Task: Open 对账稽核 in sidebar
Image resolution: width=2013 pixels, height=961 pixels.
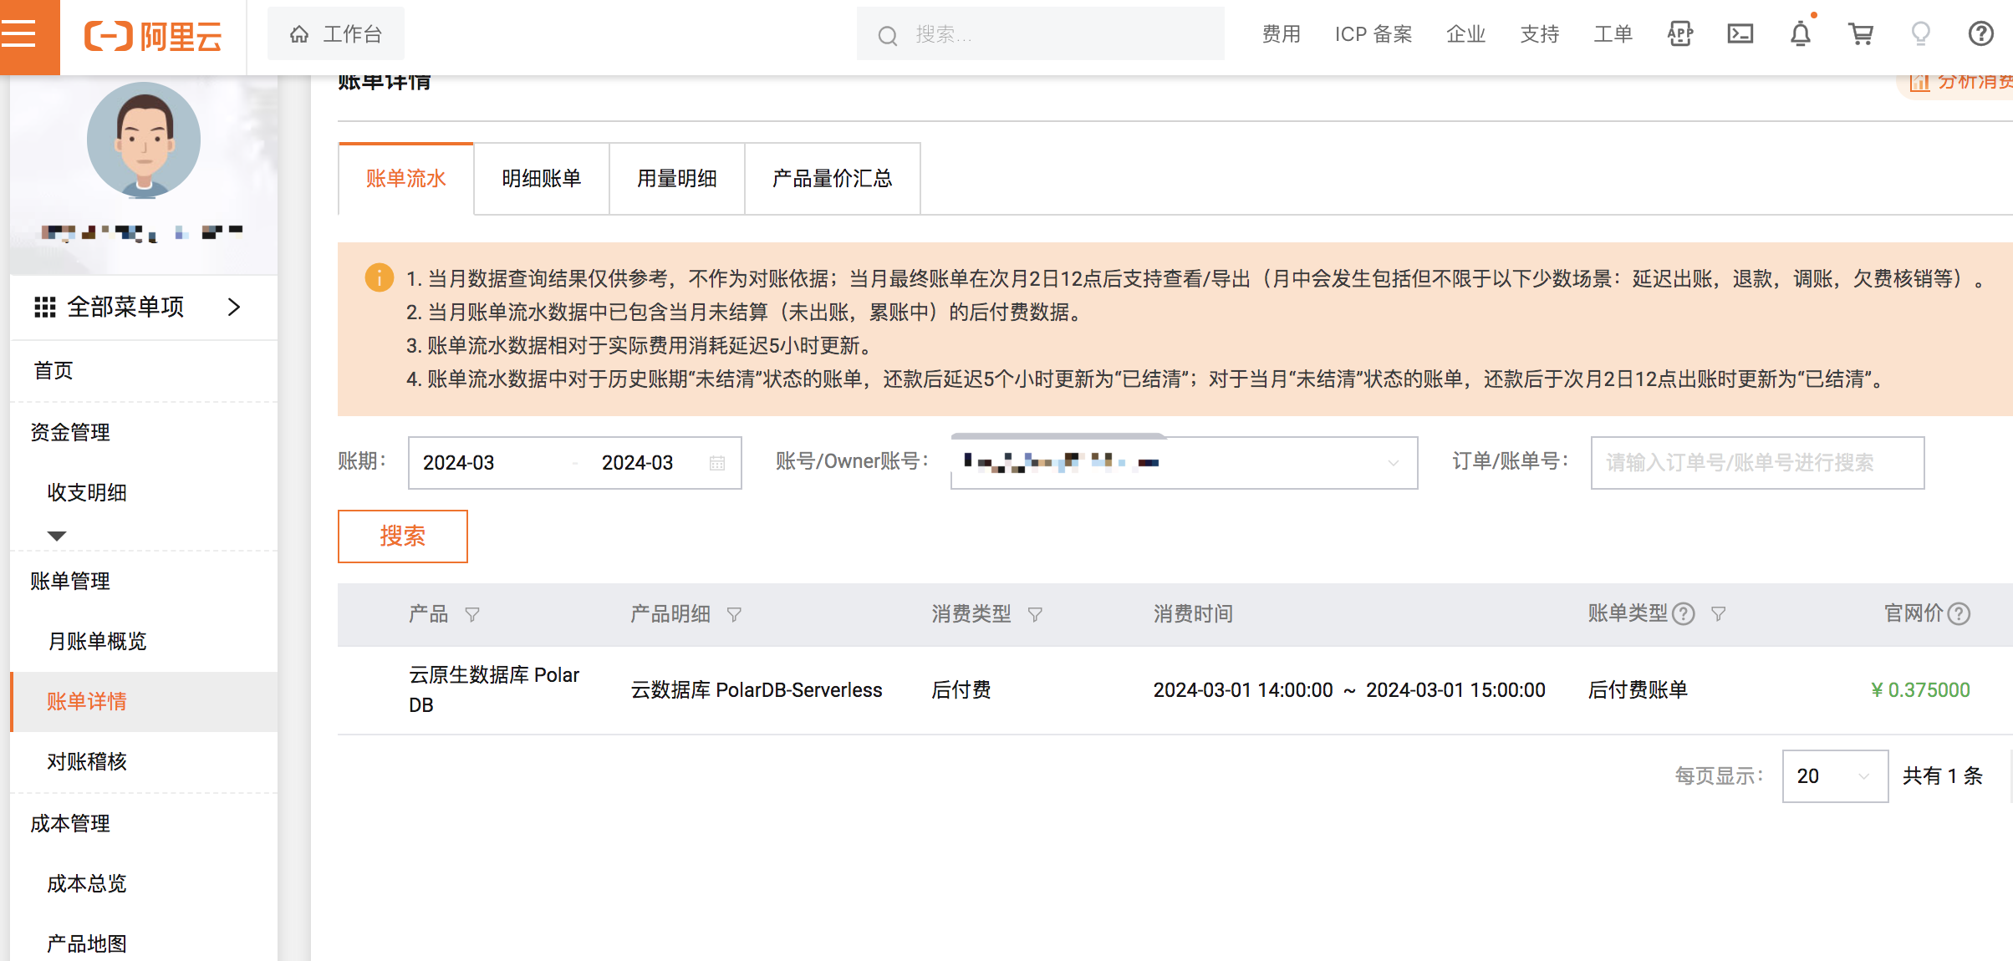Action: coord(87,761)
